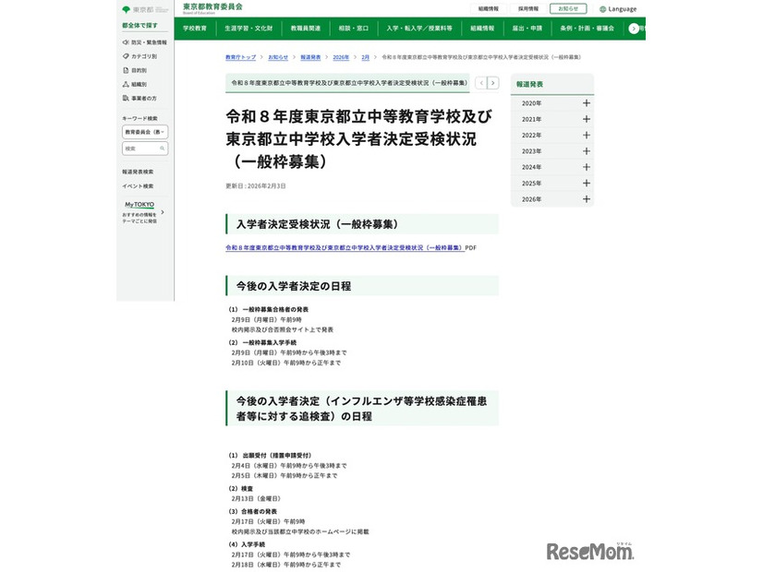The width and height of the screenshot is (763, 572).
Task: Click the 目的別 document icon
Action: 125,70
